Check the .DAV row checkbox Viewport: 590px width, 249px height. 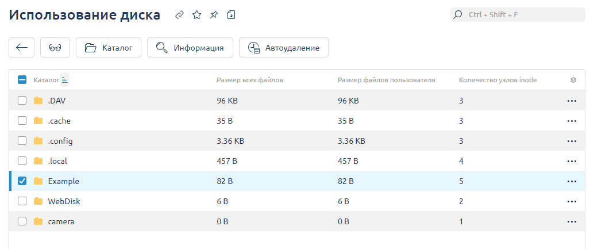[22, 101]
